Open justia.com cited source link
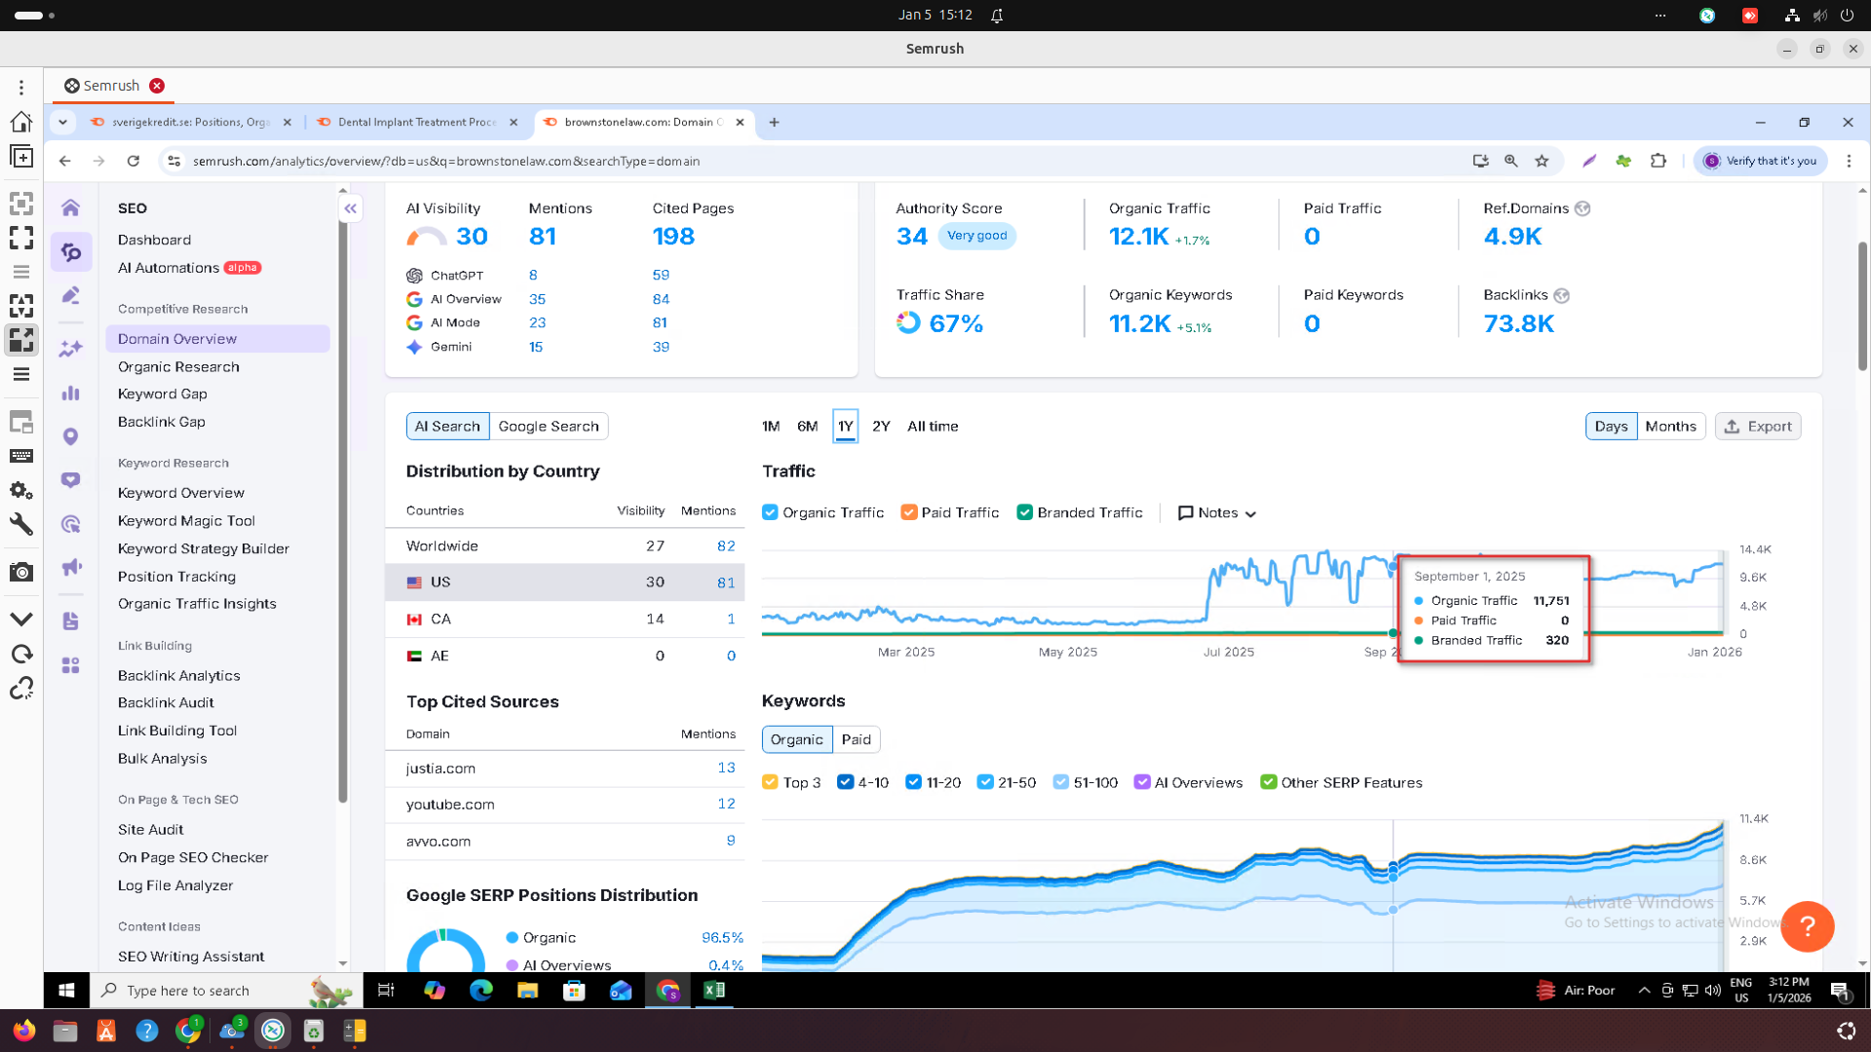This screenshot has width=1871, height=1052. 440,769
